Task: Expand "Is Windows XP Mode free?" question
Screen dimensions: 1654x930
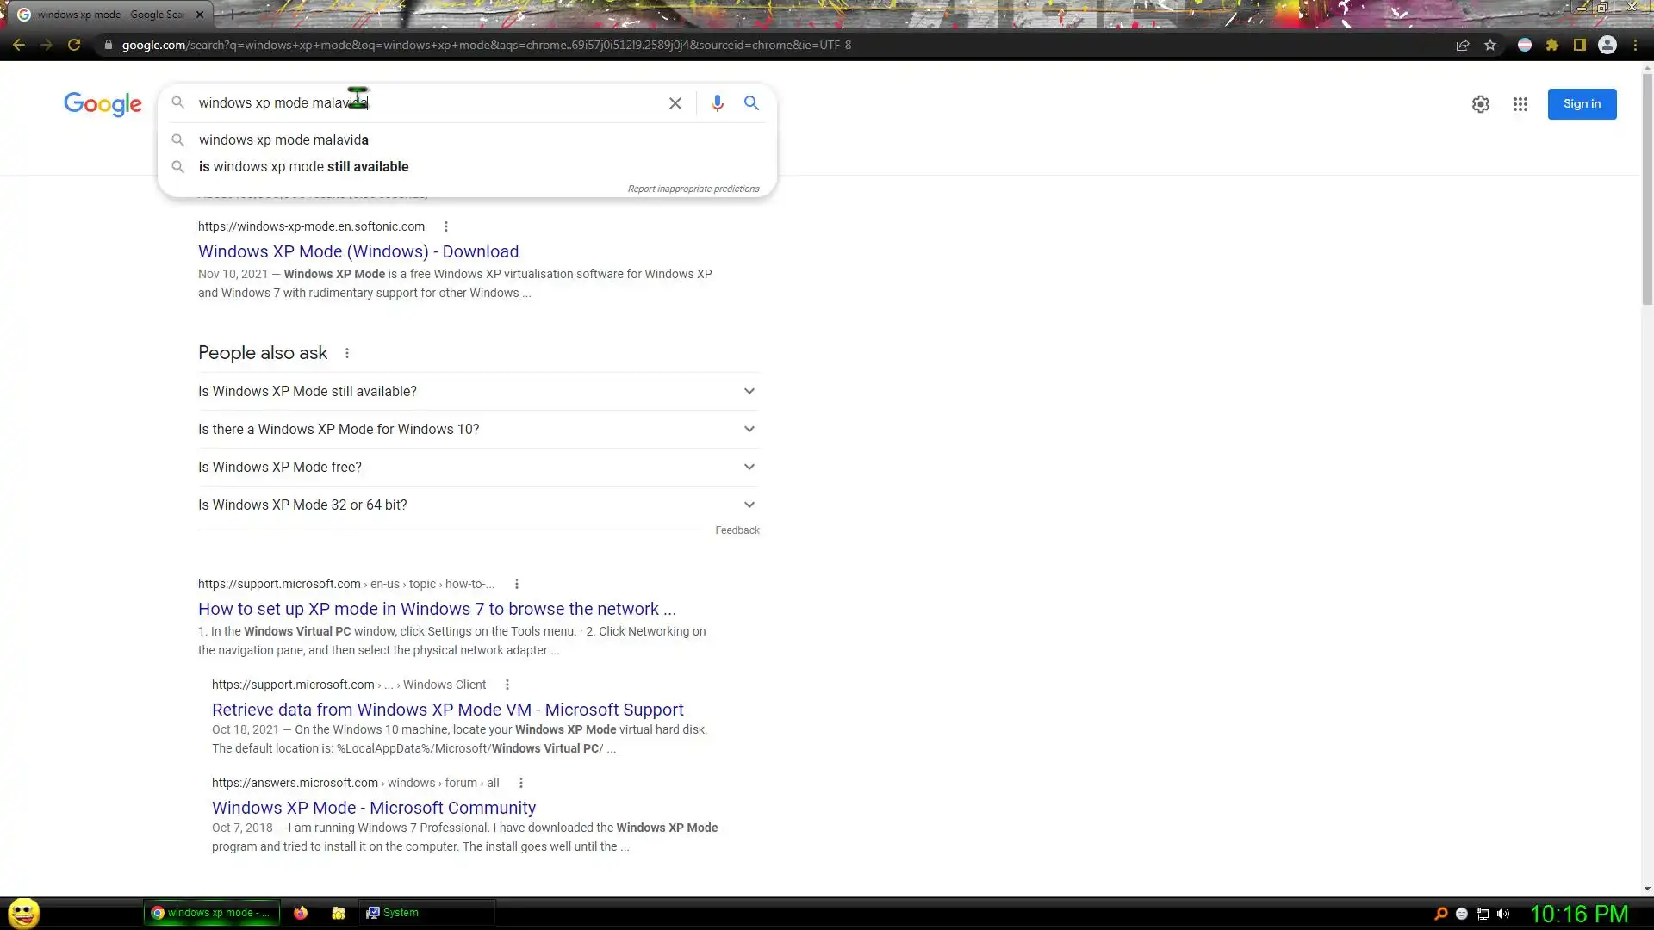Action: pos(478,467)
